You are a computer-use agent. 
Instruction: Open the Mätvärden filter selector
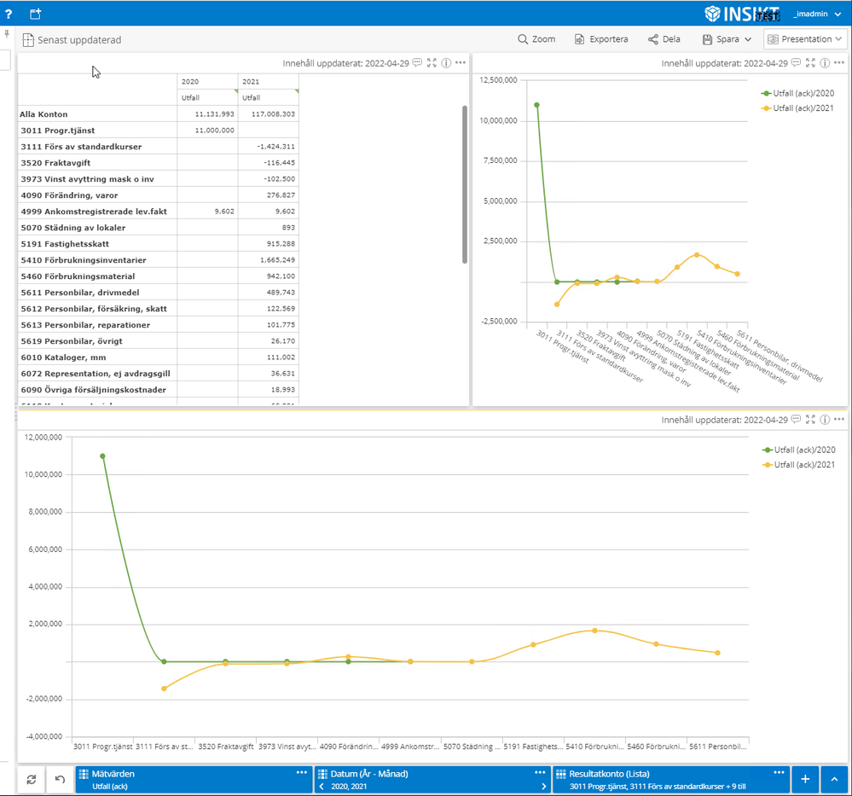click(x=194, y=780)
